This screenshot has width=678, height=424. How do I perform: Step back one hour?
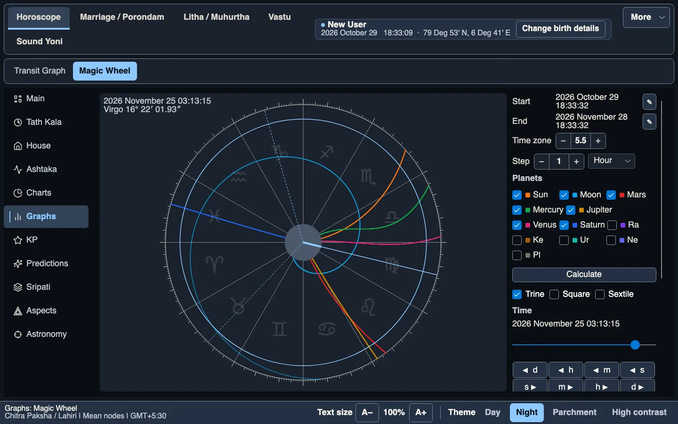pos(566,370)
